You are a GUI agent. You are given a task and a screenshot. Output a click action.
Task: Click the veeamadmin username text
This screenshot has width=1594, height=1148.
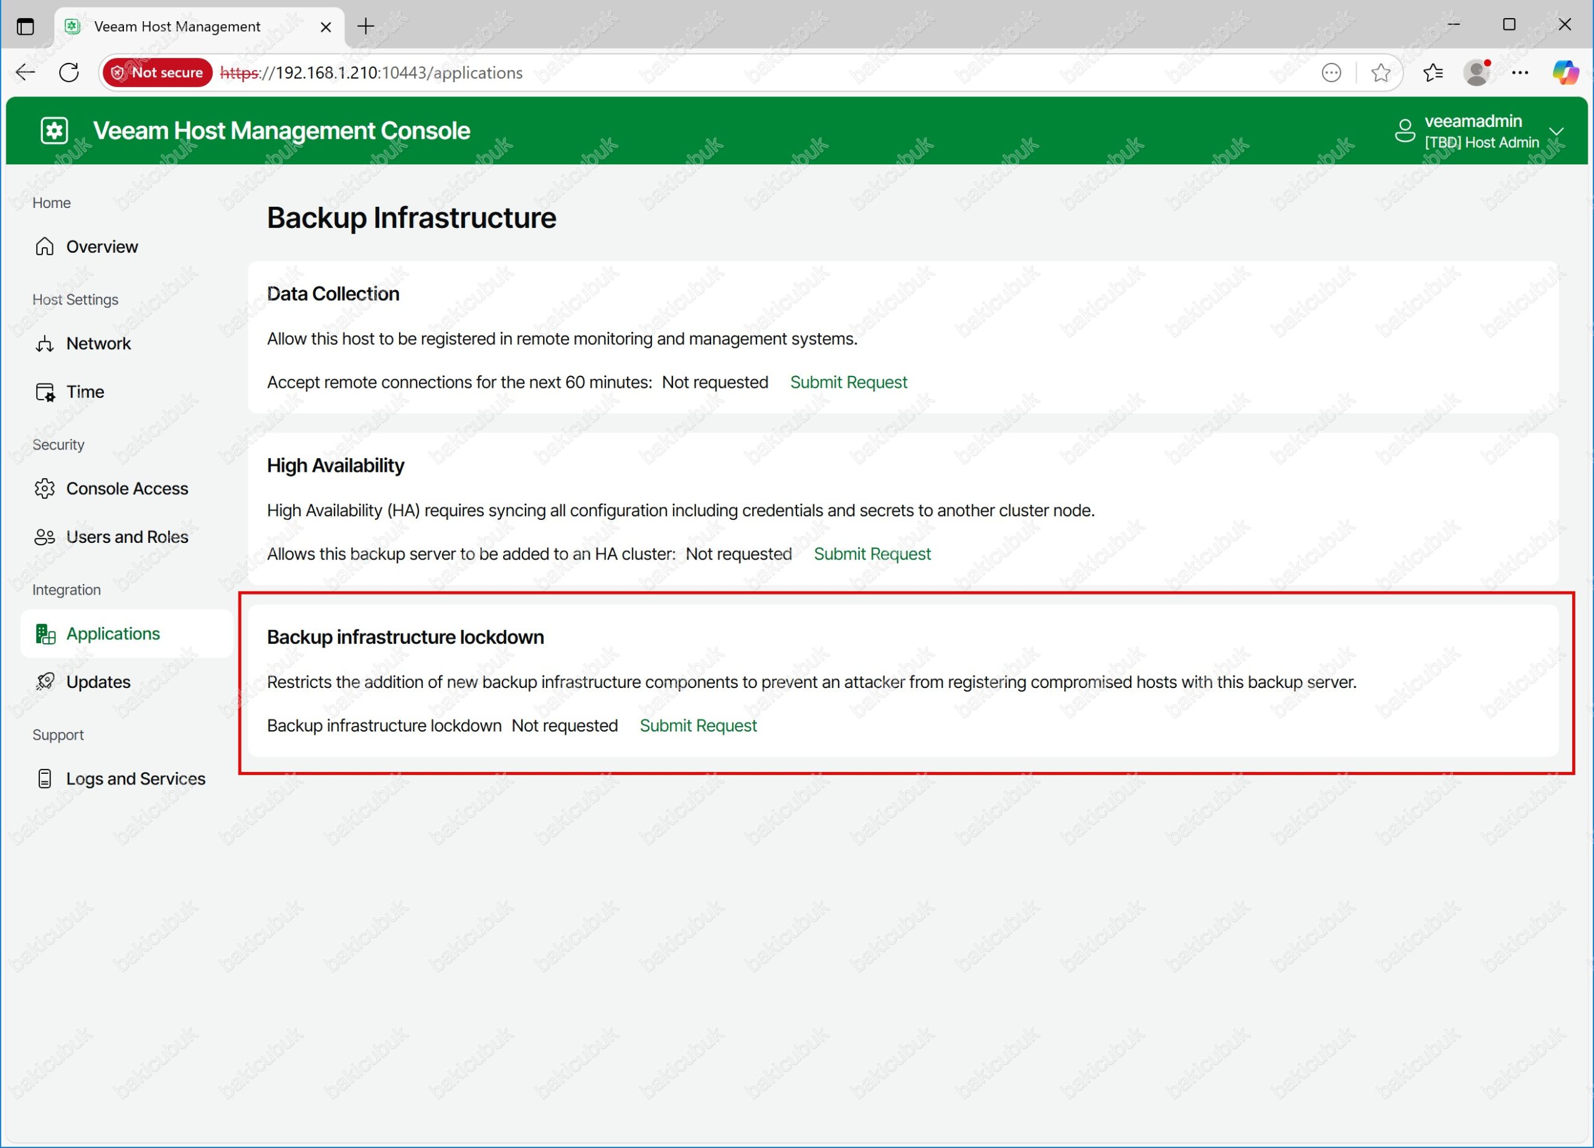pos(1473,121)
